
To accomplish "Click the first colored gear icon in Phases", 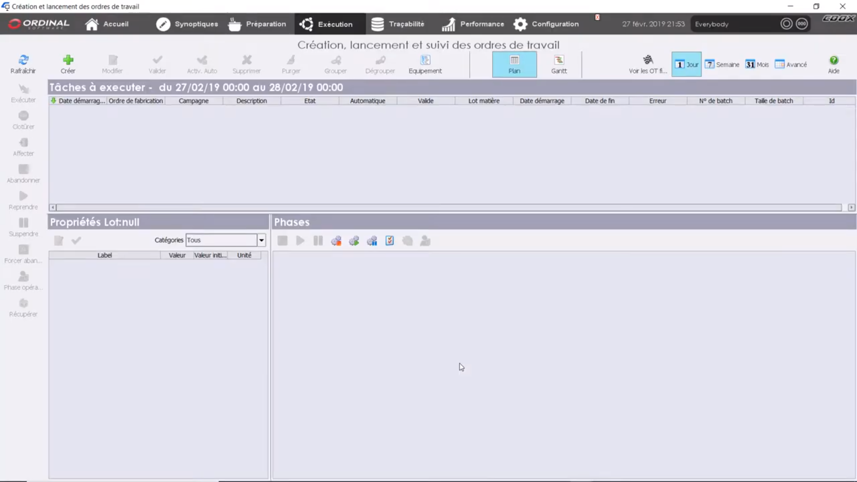I will (x=336, y=241).
